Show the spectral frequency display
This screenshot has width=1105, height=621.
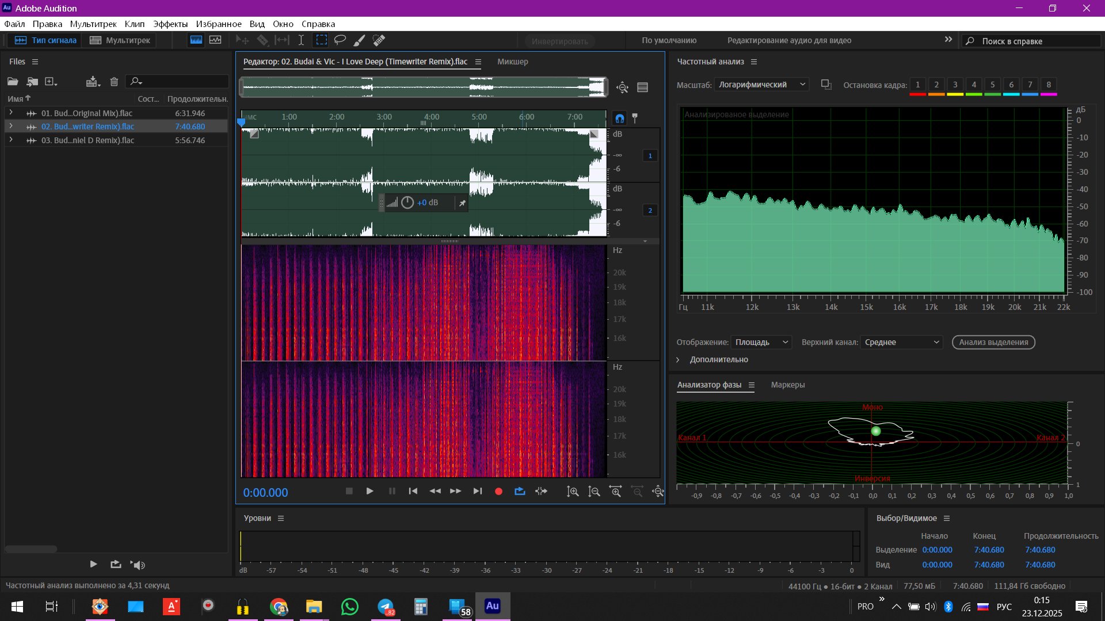196,40
